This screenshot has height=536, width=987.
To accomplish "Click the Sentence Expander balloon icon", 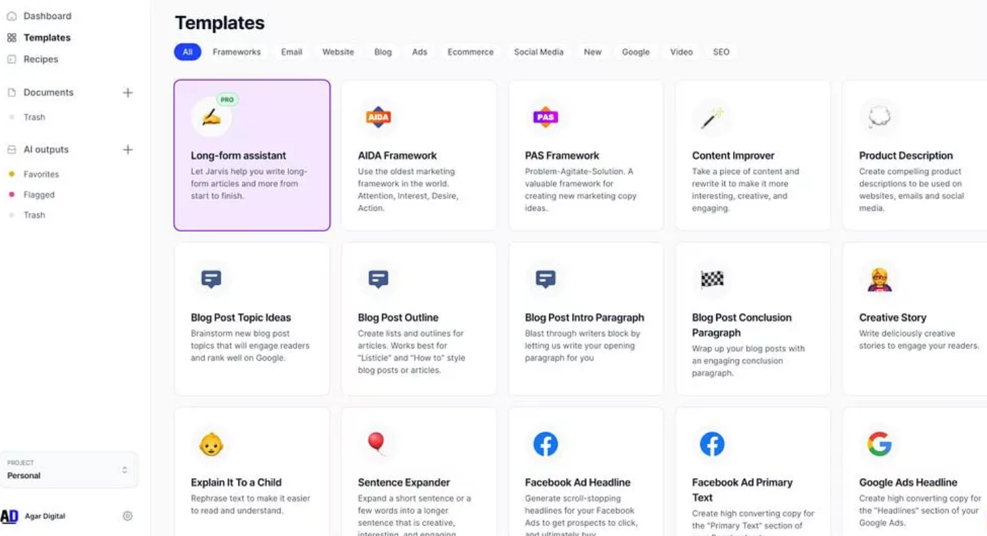I will (x=376, y=442).
